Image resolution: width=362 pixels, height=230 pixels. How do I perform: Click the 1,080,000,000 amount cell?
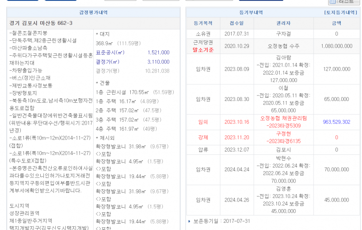[x=336, y=46]
